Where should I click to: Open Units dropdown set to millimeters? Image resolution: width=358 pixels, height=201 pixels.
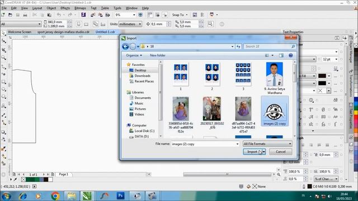(130, 24)
